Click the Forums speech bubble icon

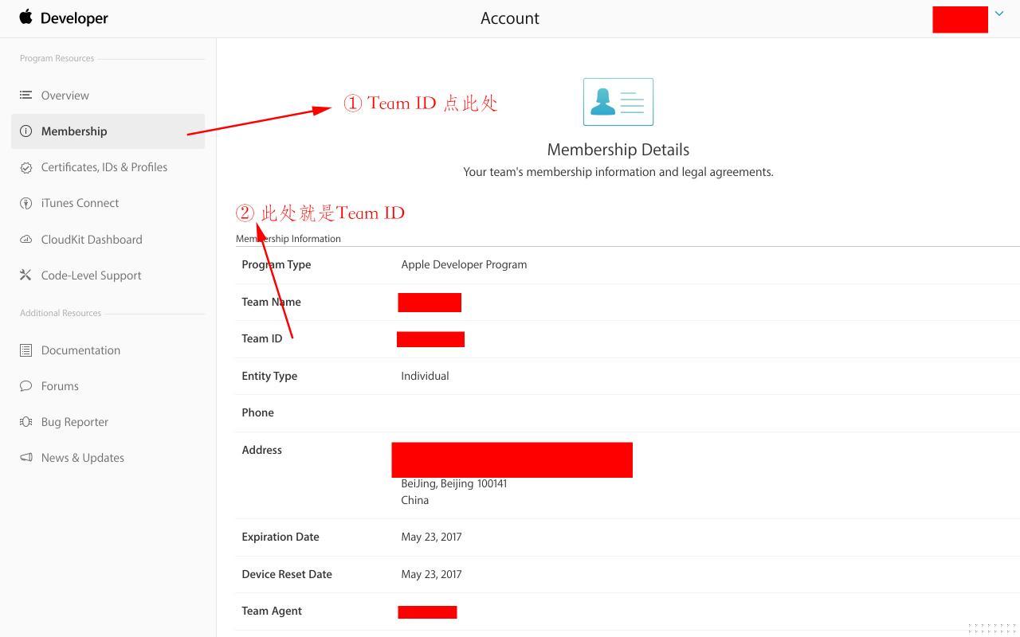pos(26,386)
